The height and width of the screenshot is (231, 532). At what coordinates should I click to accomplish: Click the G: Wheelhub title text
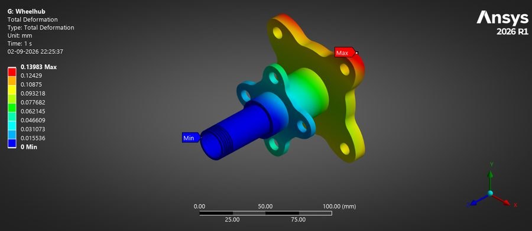26,12
